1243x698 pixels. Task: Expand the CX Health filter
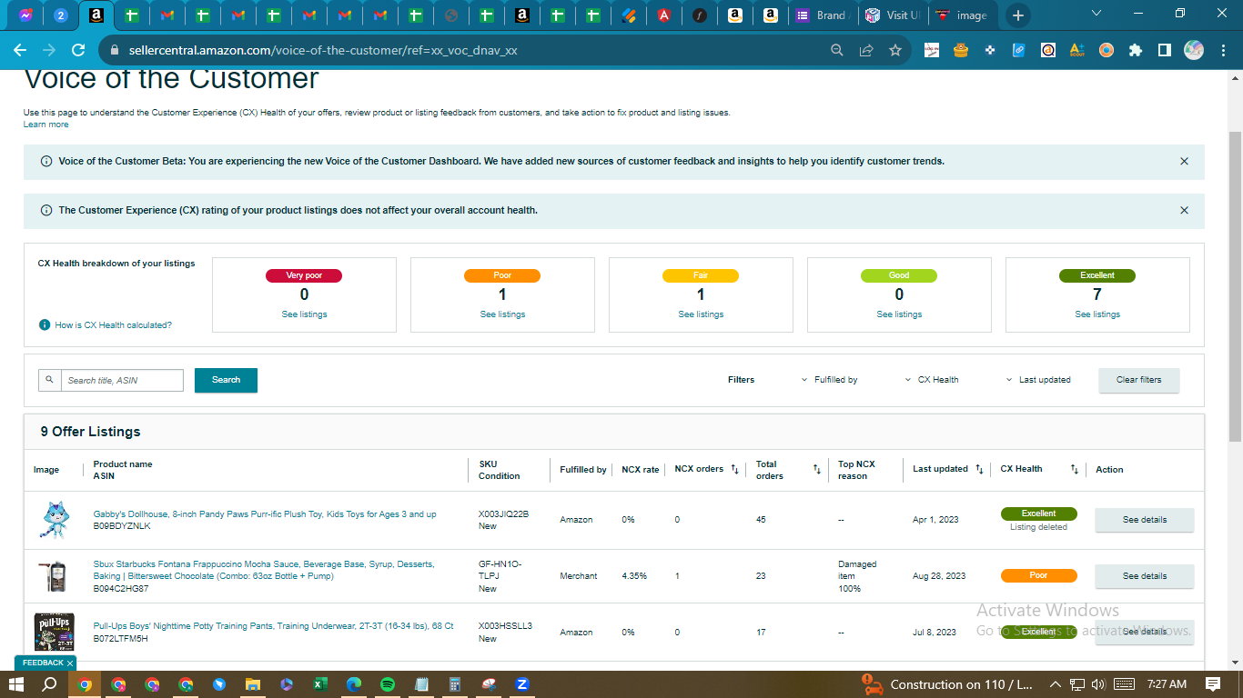(x=932, y=380)
